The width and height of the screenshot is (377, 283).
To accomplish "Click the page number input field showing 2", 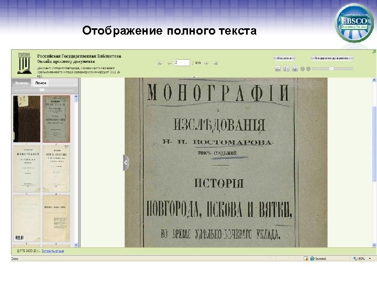I will (x=182, y=62).
